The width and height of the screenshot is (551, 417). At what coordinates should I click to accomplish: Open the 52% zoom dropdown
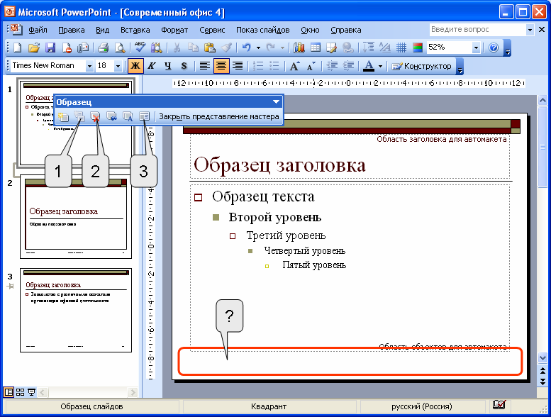click(x=476, y=48)
